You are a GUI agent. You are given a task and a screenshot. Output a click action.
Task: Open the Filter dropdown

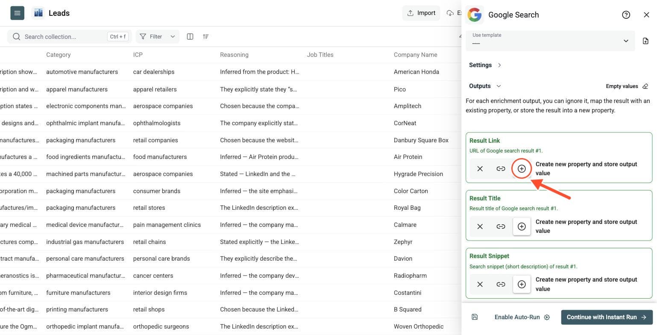pos(158,37)
